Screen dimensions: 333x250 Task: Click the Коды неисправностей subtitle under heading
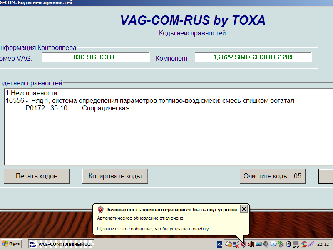pos(192,33)
